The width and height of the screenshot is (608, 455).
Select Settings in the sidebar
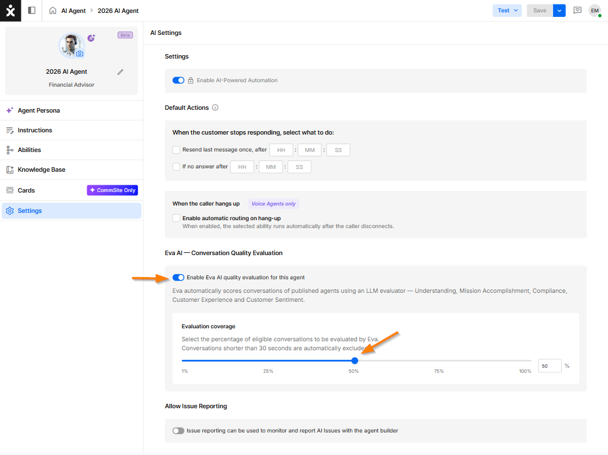(x=71, y=211)
